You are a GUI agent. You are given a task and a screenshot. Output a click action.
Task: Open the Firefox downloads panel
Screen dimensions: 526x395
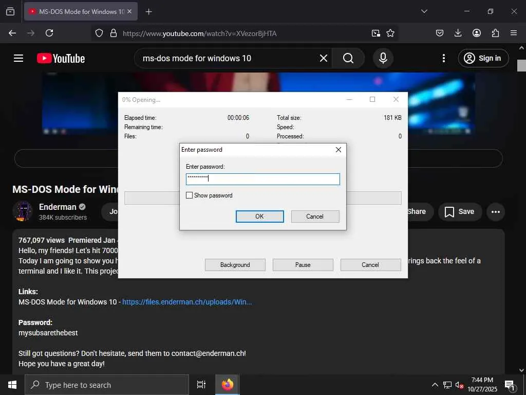(458, 33)
